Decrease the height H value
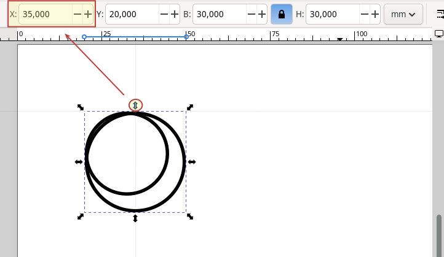This screenshot has height=257, width=444. tap(363, 14)
